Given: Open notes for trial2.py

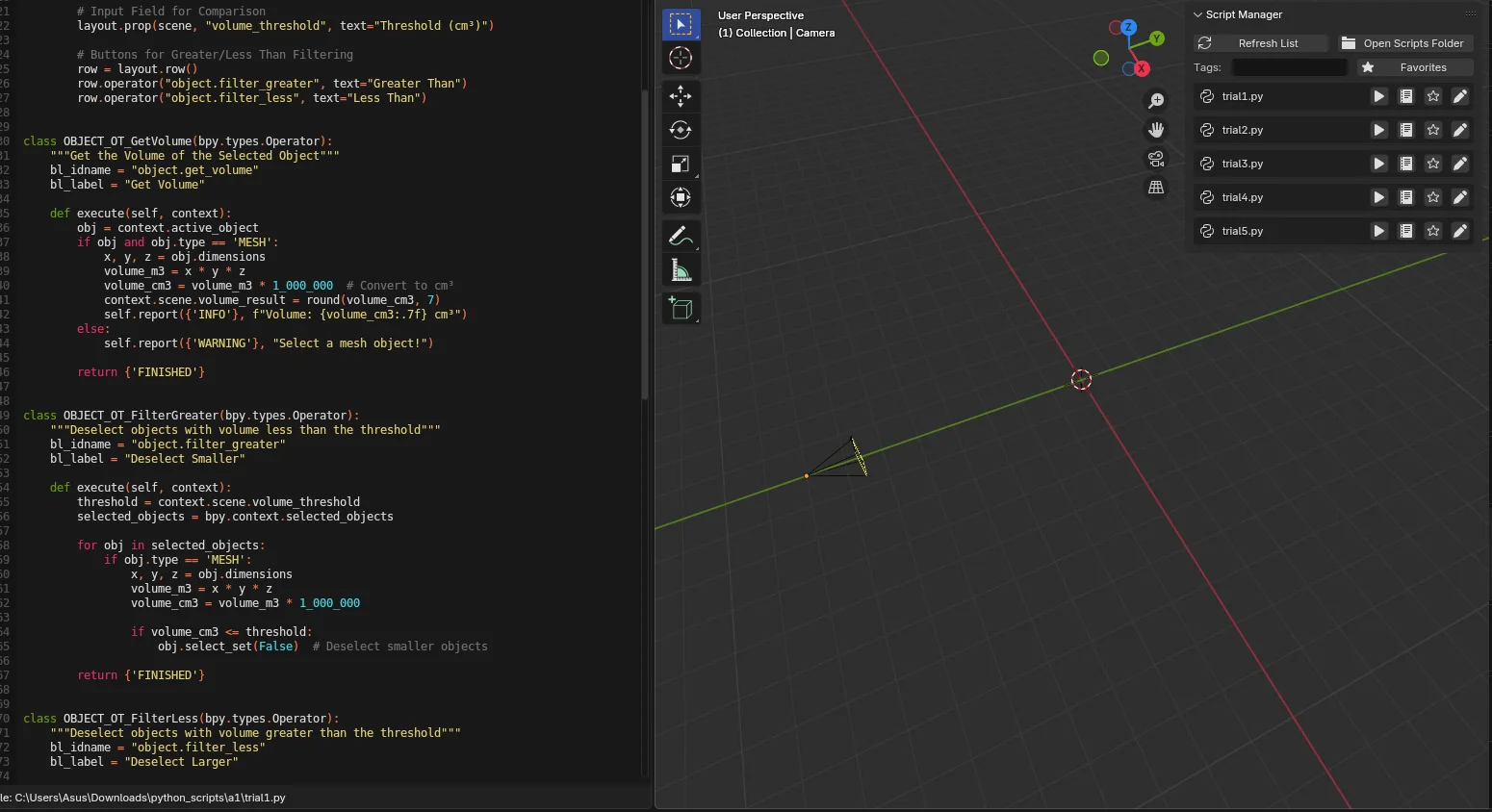Looking at the screenshot, I should [x=1406, y=130].
